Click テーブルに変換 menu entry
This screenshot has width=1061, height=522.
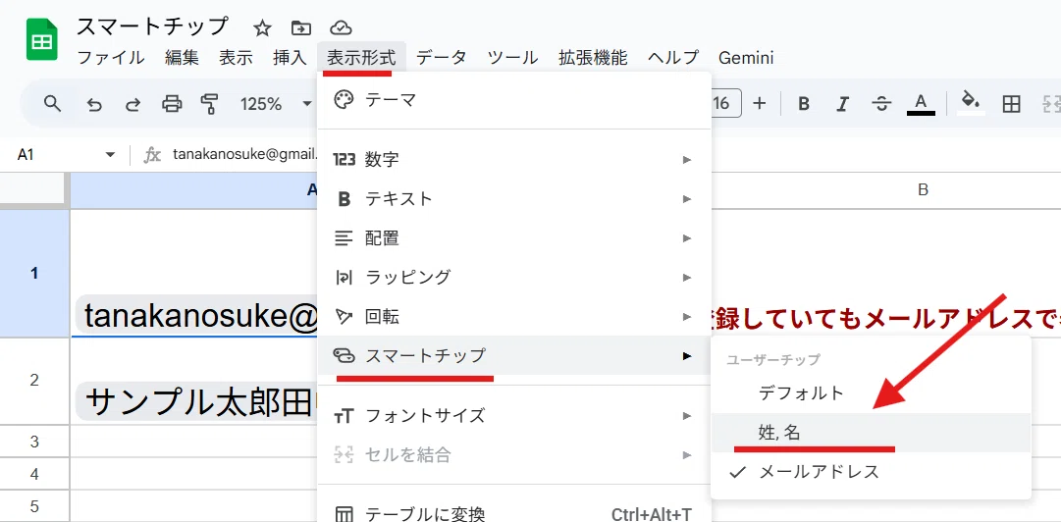tap(514, 514)
